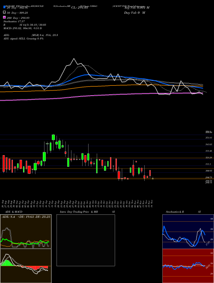Click the tallest green candlestick at the price peak
Screen dimensions: 214x283
click(53, 137)
